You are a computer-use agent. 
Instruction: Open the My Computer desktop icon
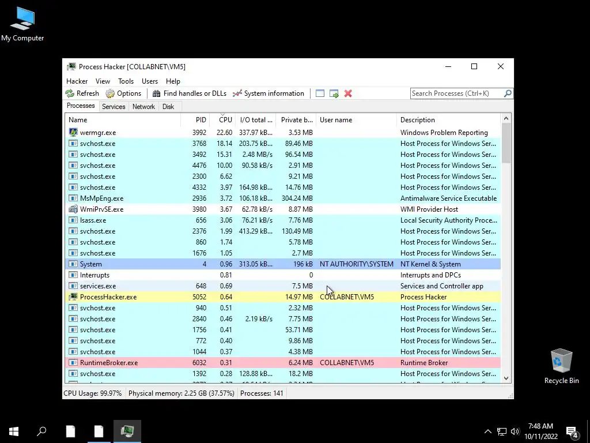click(22, 25)
